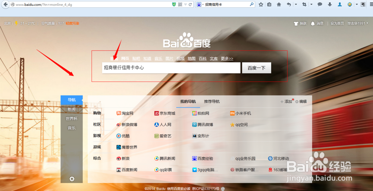The image size is (373, 191).
Task: Click the Baidu search input field
Action: click(171, 68)
